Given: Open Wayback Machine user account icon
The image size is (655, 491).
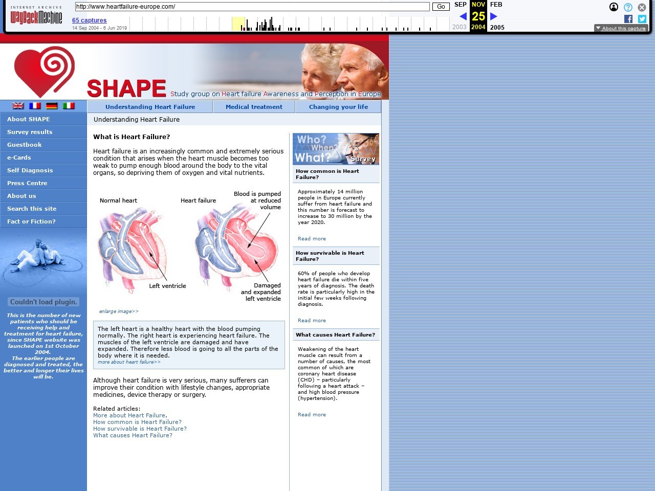Looking at the screenshot, I should point(614,7).
